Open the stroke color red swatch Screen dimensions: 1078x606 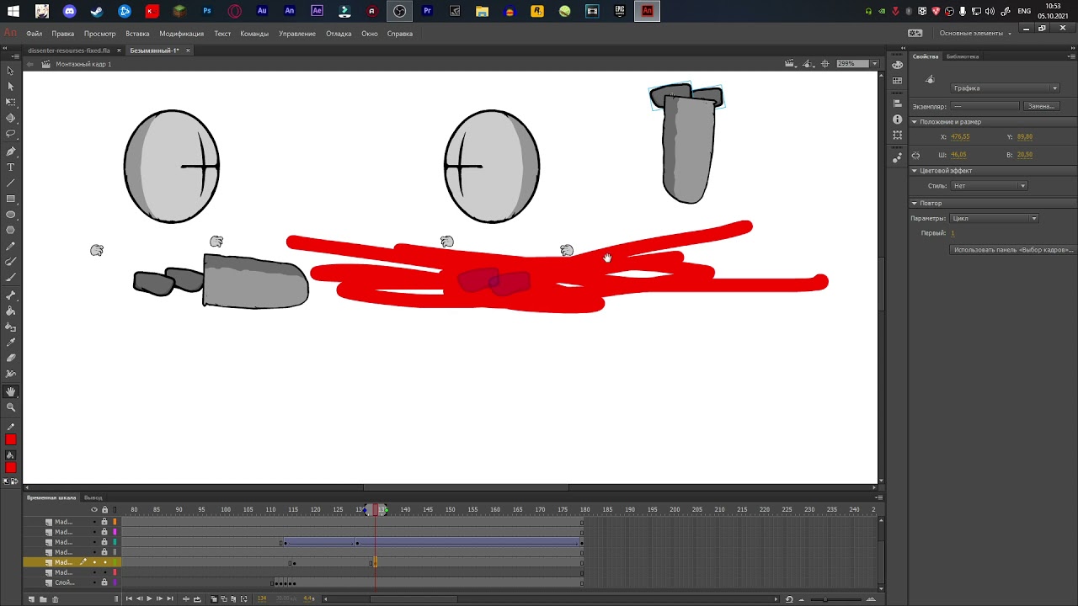click(x=11, y=439)
